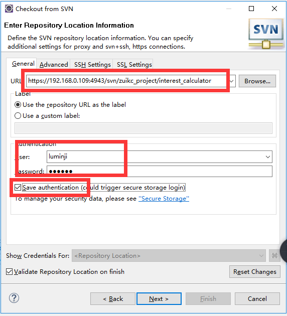Open the SSL Settings tab
The height and width of the screenshot is (316, 287).
(134, 65)
